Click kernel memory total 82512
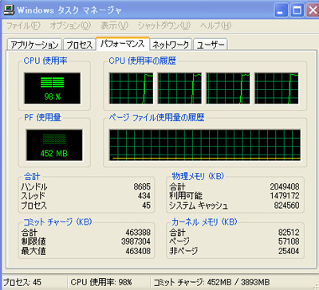Screen dimensions: 319x290 [x=289, y=233]
